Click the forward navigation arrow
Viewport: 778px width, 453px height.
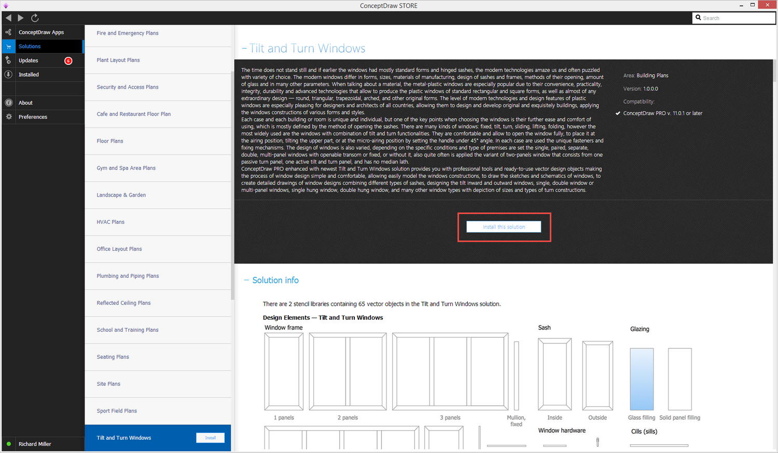(x=21, y=18)
